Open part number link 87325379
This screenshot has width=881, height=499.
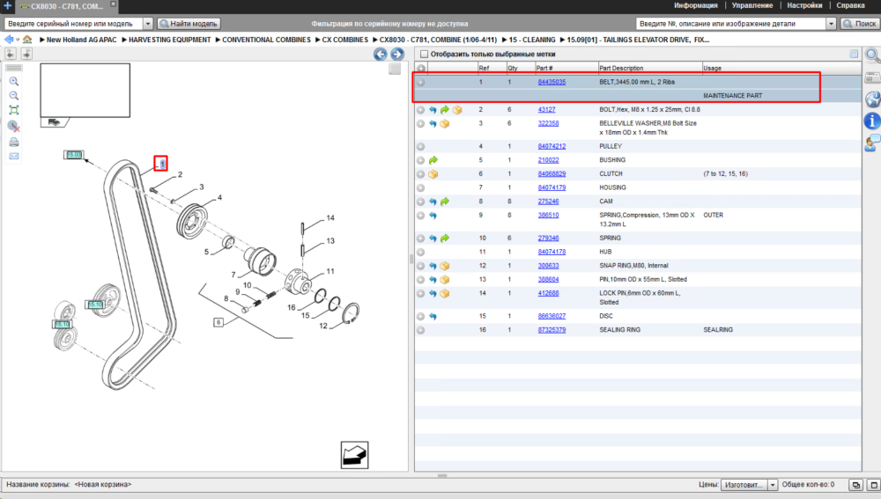(x=552, y=330)
